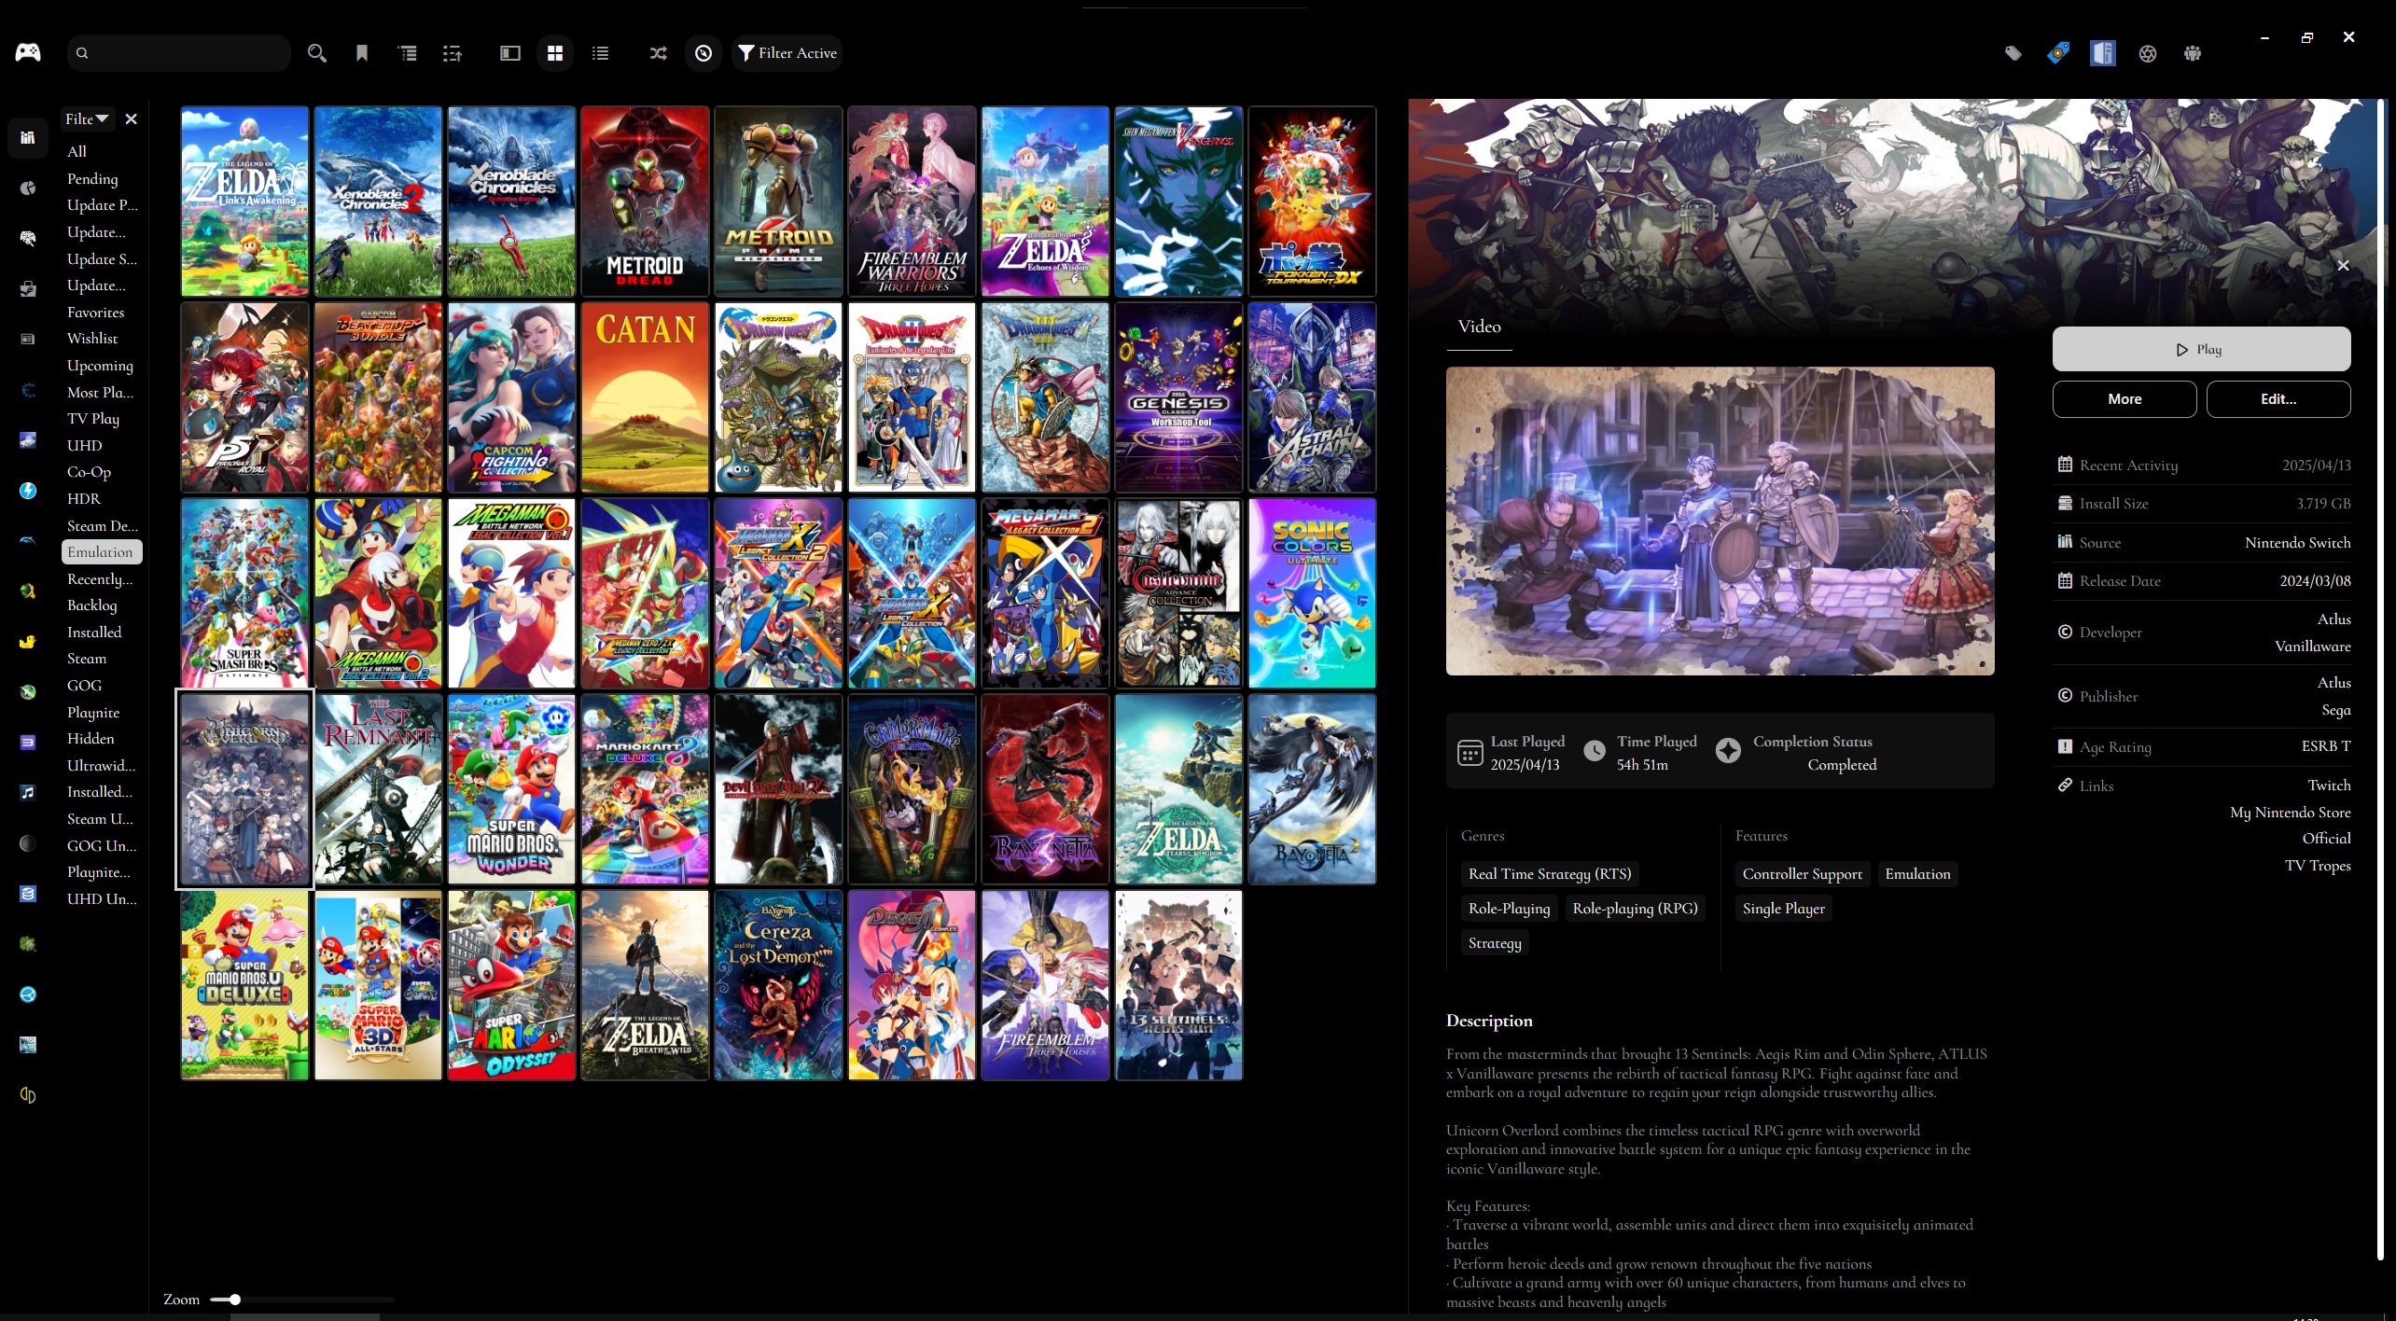Click the Nintendo Switch source value
2396x1321 pixels.
[x=2298, y=542]
